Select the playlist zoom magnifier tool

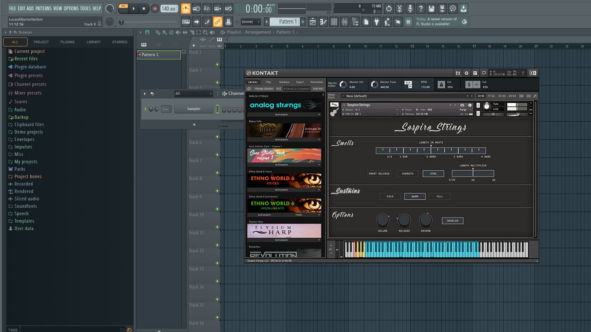(205, 32)
